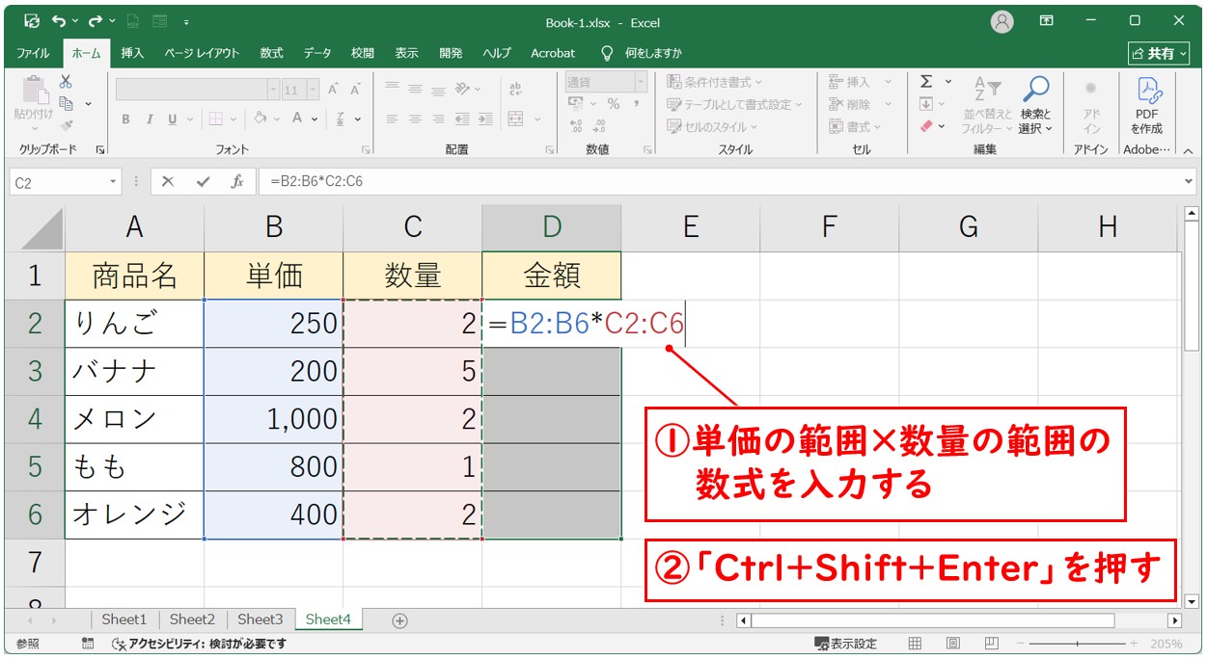The height and width of the screenshot is (659, 1207).
Task: Toggle Italic formatting button
Action: tap(150, 119)
